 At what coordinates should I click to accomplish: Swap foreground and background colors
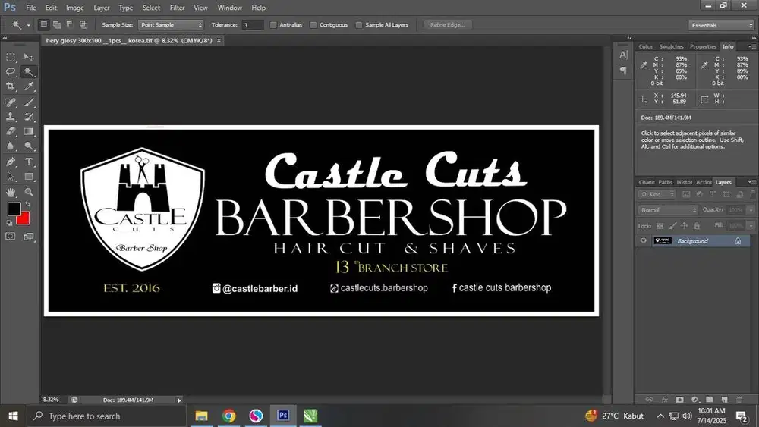(27, 204)
